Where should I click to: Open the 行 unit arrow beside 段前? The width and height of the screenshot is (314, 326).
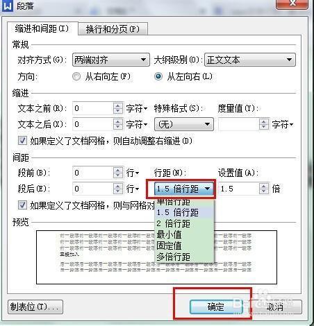tap(138, 173)
